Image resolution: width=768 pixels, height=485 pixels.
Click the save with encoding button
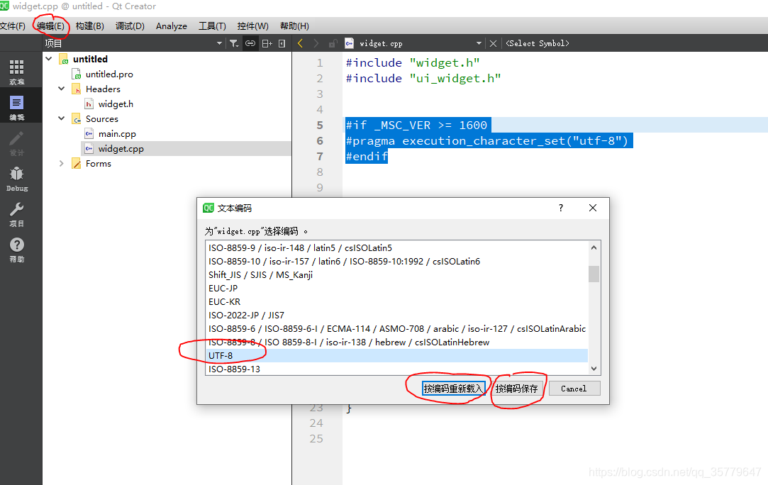[x=517, y=389]
